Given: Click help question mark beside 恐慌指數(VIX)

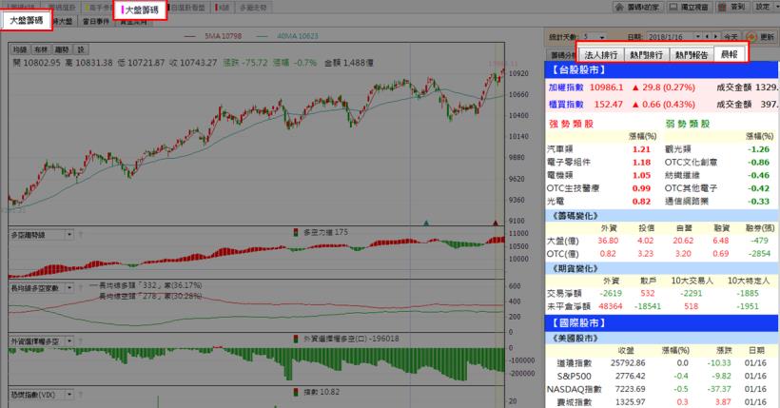Looking at the screenshot, I should point(81,395).
